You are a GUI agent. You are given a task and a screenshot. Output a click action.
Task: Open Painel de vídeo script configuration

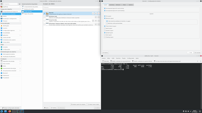(93, 21)
